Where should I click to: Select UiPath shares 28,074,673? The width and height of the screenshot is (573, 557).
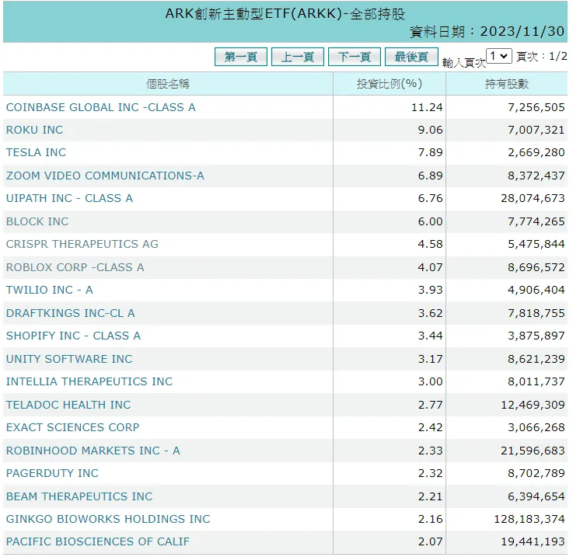click(x=533, y=198)
